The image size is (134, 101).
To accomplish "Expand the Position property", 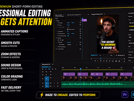I will pyautogui.click(x=57, y=23).
